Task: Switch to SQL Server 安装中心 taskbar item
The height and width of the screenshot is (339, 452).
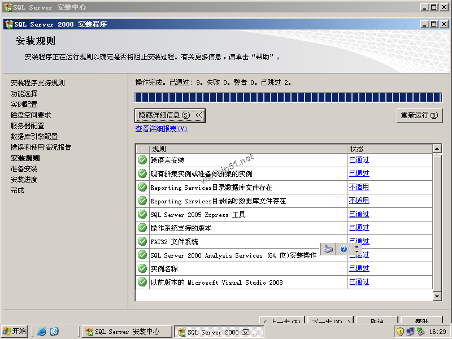Action: [x=127, y=332]
